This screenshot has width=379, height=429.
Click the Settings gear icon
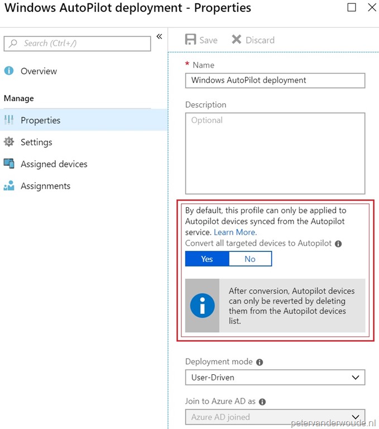point(9,142)
